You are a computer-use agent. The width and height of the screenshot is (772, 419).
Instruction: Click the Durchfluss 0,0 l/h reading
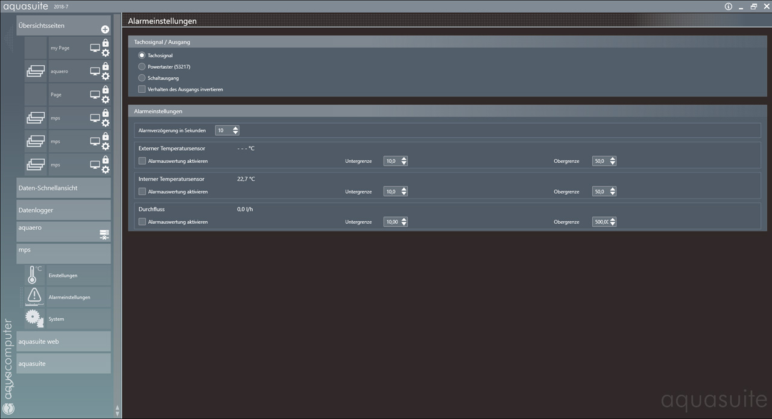point(244,209)
